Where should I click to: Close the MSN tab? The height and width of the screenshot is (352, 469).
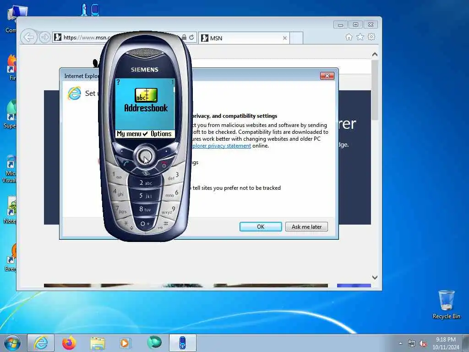coord(285,38)
